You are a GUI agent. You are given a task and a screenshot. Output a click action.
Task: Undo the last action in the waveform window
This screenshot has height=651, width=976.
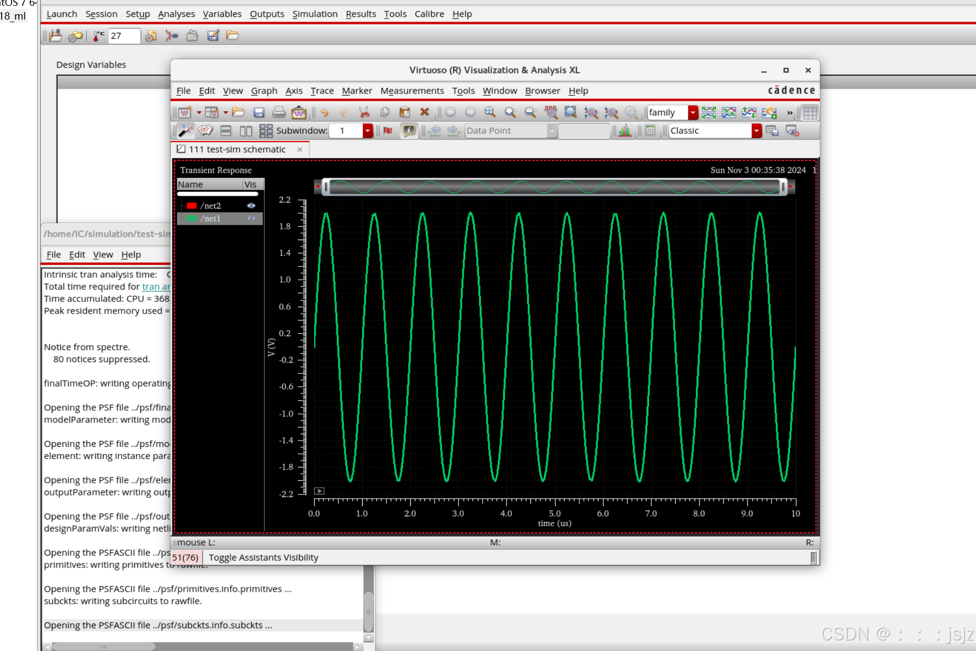(x=324, y=112)
